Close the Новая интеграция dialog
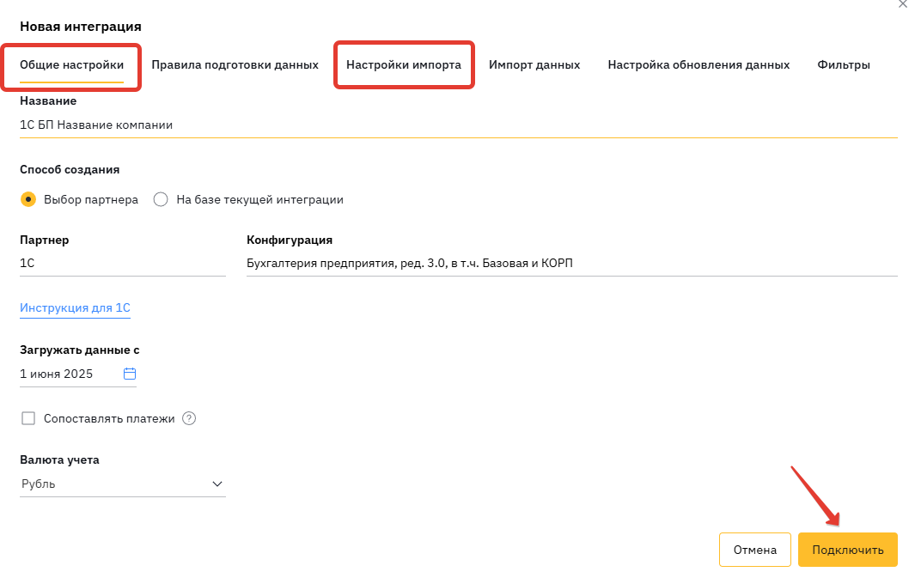This screenshot has width=915, height=584. pos(903,3)
